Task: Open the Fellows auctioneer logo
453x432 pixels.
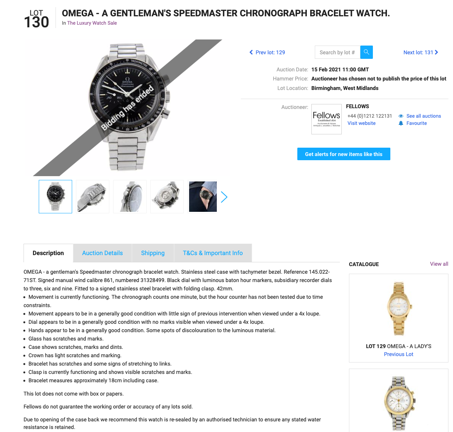Action: pyautogui.click(x=327, y=119)
